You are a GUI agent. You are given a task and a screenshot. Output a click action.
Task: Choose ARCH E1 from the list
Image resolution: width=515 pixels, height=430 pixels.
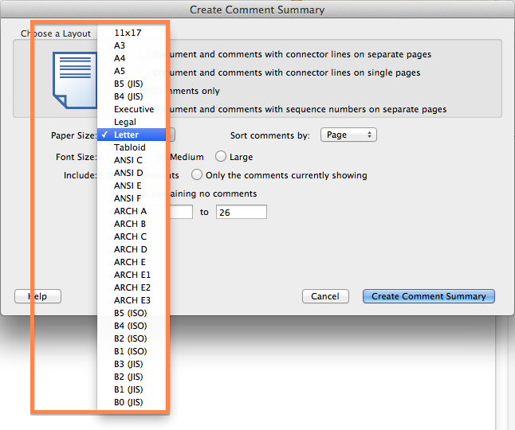pos(132,275)
